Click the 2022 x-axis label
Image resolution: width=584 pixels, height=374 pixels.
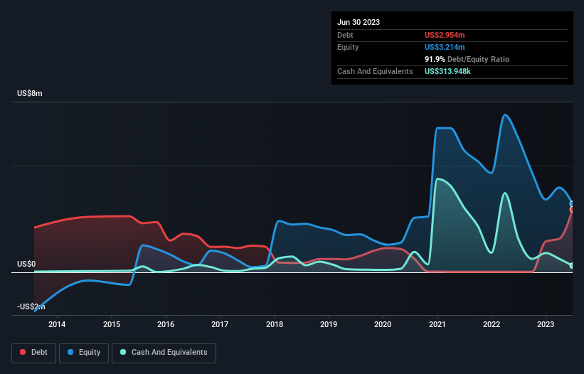point(492,324)
